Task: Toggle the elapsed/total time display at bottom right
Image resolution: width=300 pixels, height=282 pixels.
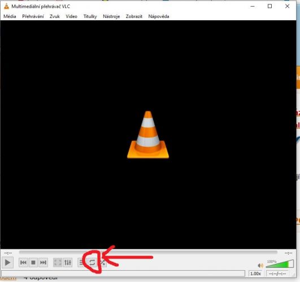Action: click(x=277, y=274)
